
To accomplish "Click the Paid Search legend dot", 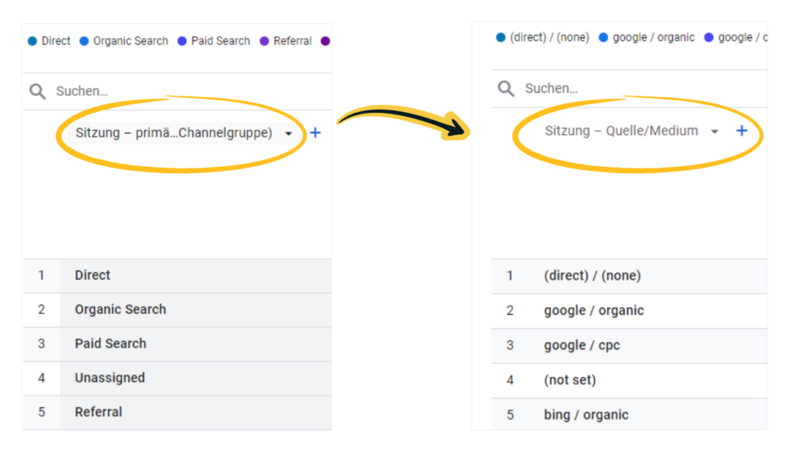I will pyautogui.click(x=182, y=41).
